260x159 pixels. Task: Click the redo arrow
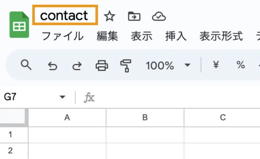tap(77, 65)
